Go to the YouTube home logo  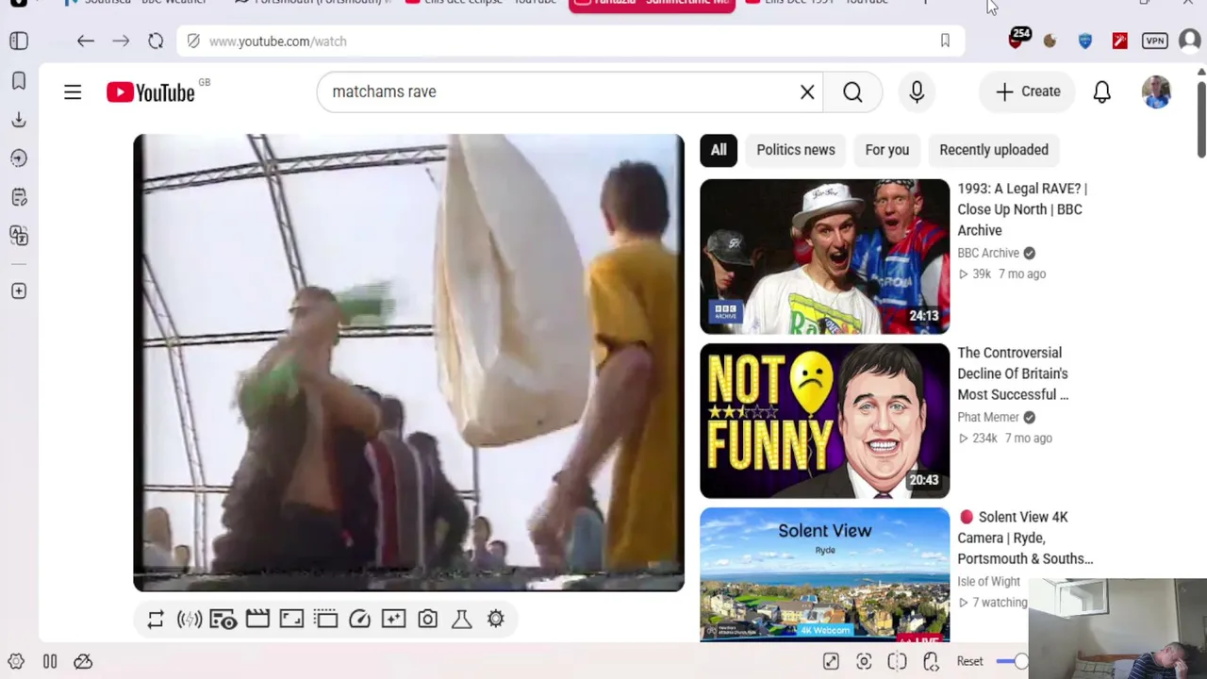pyautogui.click(x=151, y=92)
